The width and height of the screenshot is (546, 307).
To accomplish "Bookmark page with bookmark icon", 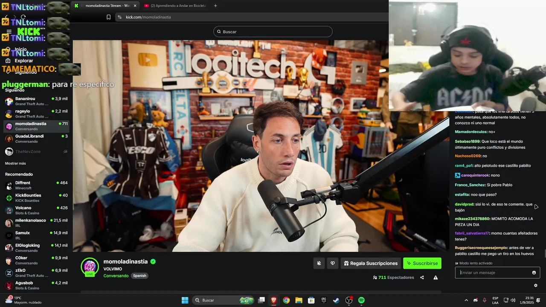I will 108,17.
